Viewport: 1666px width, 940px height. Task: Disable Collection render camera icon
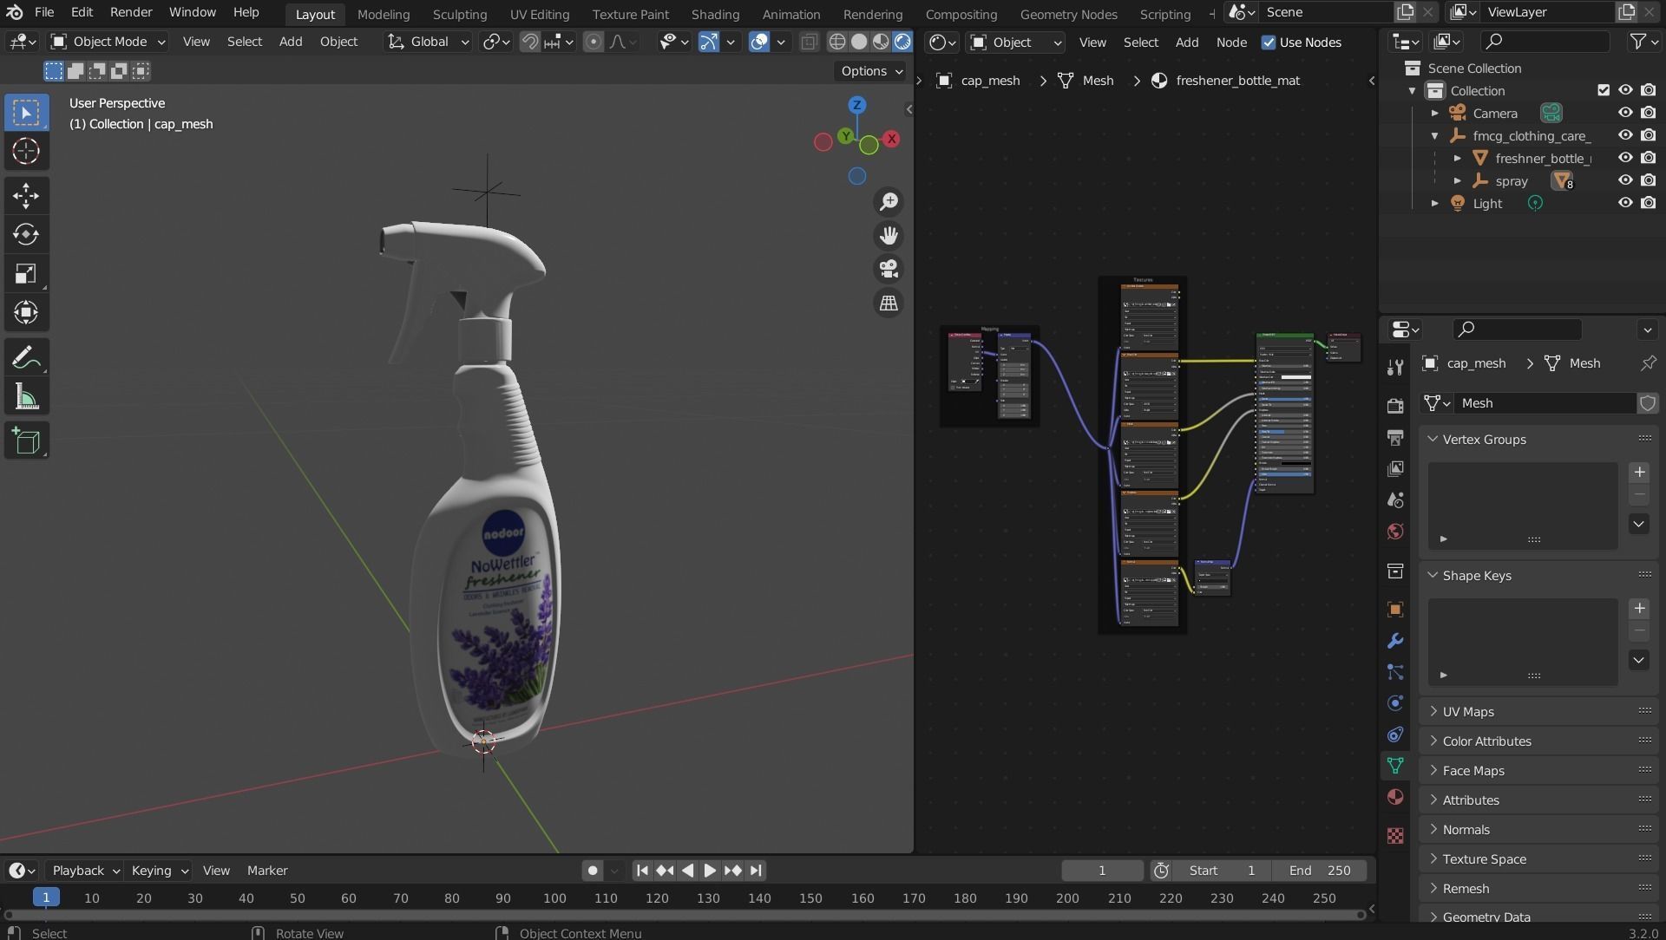pos(1648,90)
